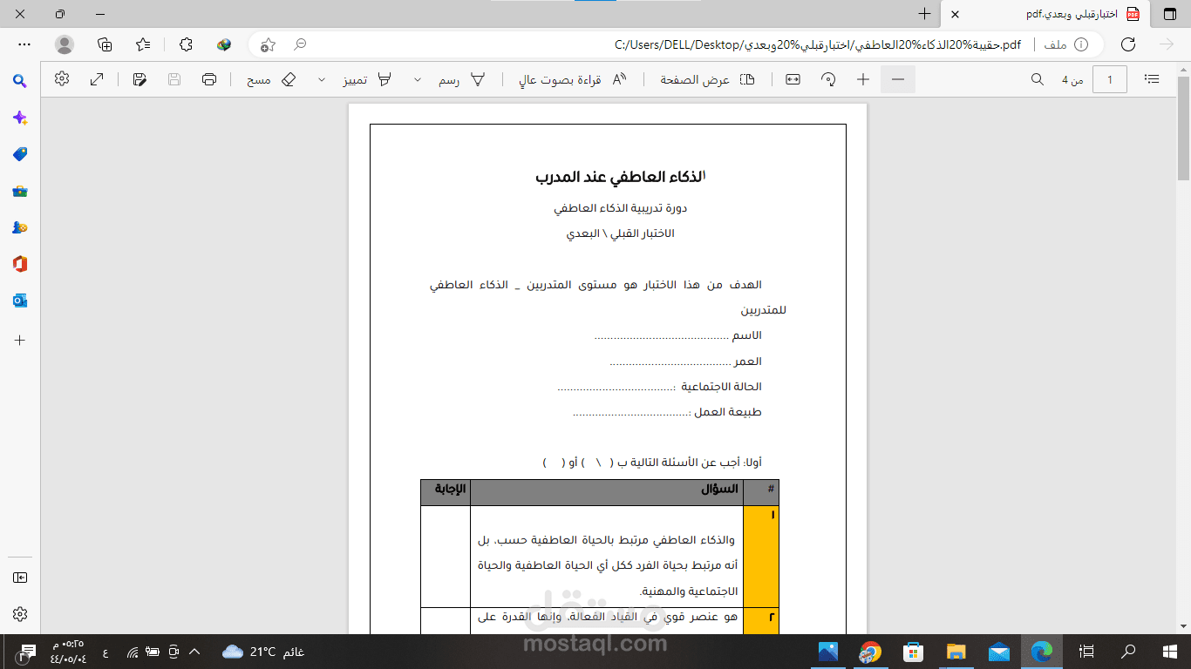Click the IDM extension icon
The image size is (1191, 669).
[x=224, y=44]
